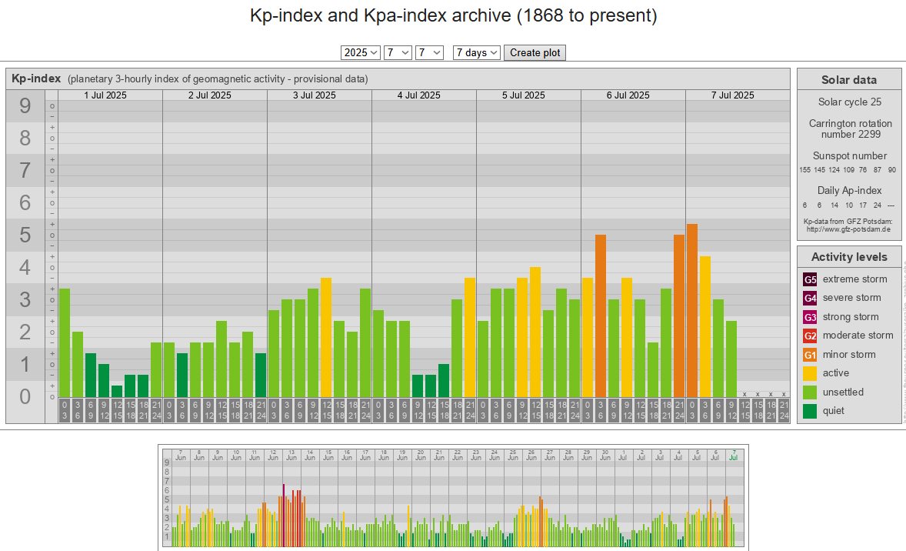
Task: Click sunspot number value 87
Action: (877, 170)
